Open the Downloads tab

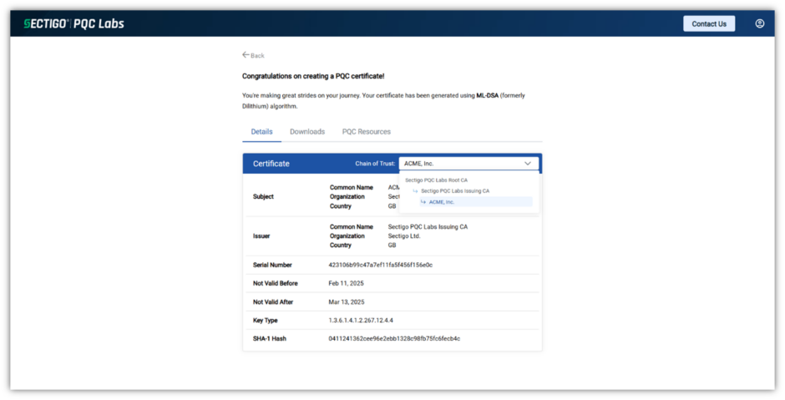pos(307,132)
